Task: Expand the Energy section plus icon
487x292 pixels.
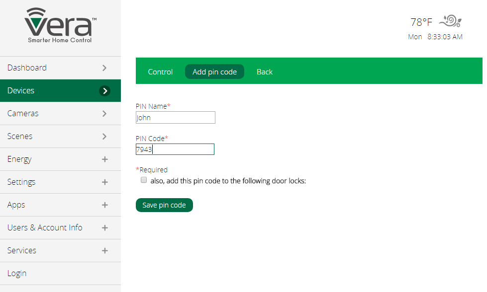Action: [104, 159]
